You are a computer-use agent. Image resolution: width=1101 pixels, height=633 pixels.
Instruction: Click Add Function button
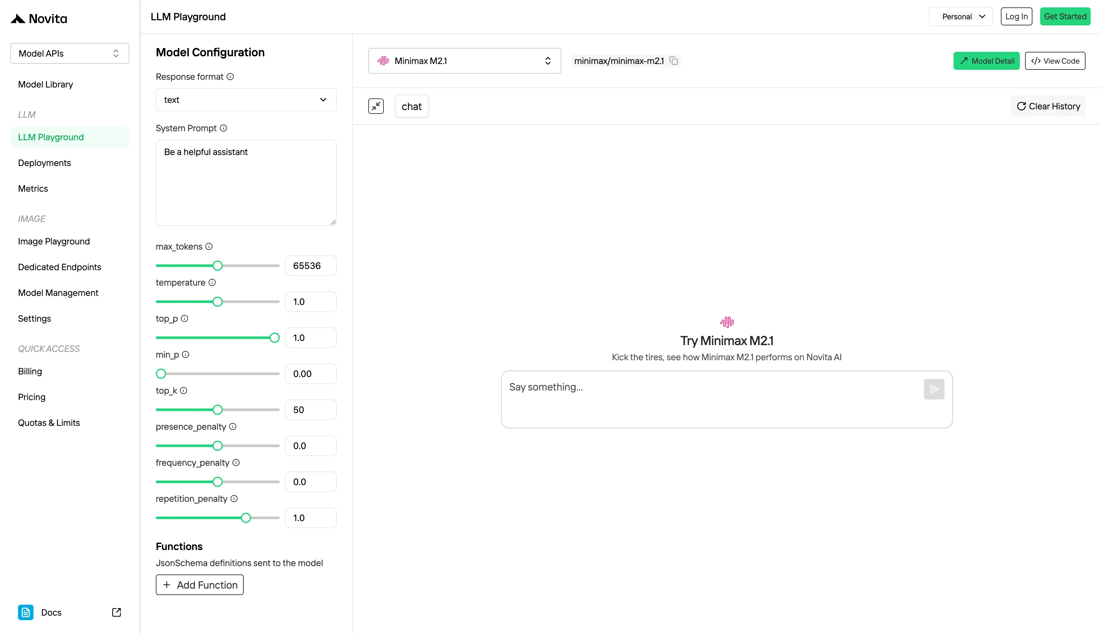pyautogui.click(x=200, y=585)
